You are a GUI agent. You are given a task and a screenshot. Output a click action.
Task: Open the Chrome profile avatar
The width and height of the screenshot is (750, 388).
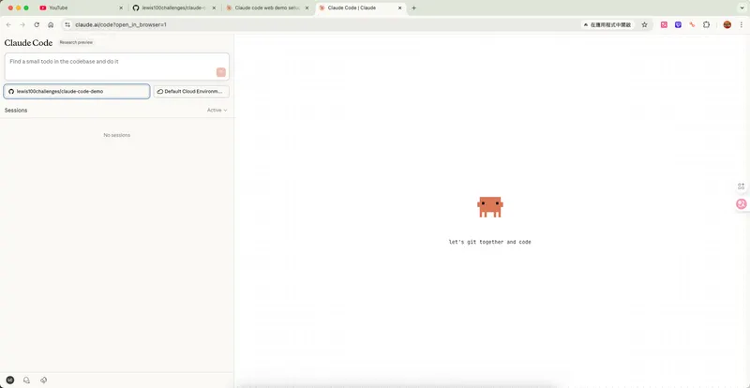(727, 25)
